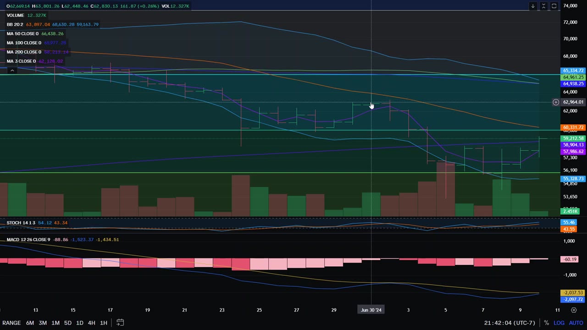Toggle the AUTO scale mode
The width and height of the screenshot is (587, 330).
[576, 323]
